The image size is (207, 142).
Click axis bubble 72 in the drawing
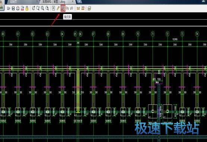167,34
